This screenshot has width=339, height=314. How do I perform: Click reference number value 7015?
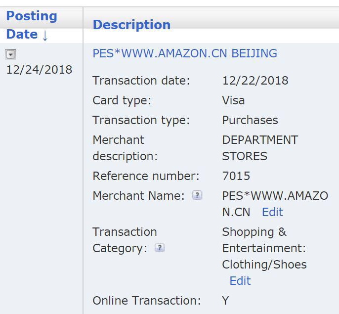(236, 176)
